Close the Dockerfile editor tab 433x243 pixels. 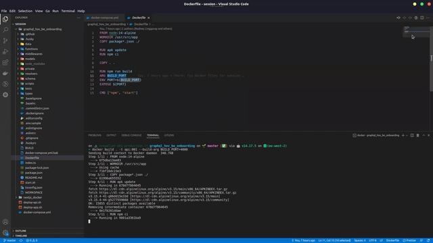(x=149, y=18)
